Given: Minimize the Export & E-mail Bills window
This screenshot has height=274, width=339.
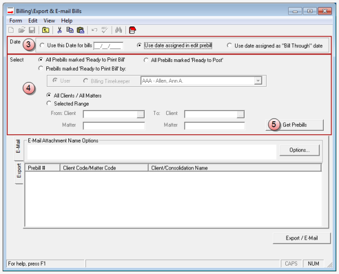Looking at the screenshot, I should (x=295, y=11).
